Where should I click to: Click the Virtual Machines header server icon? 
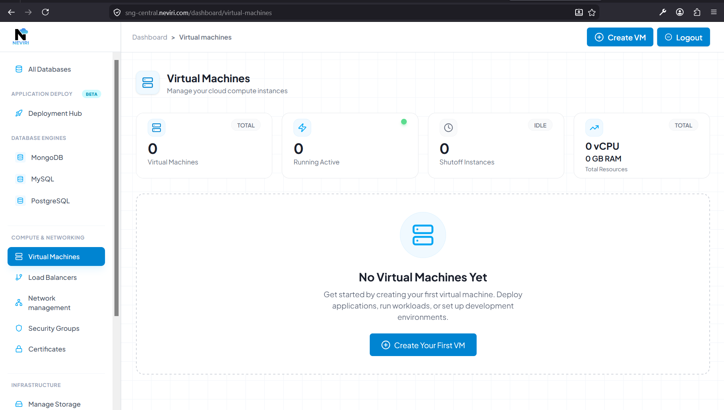[x=148, y=83]
